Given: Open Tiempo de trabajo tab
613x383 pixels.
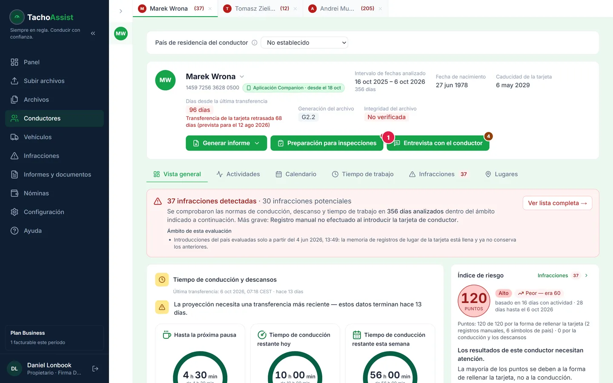Looking at the screenshot, I should [363, 174].
